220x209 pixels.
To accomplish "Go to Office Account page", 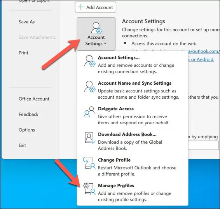I will (34, 99).
